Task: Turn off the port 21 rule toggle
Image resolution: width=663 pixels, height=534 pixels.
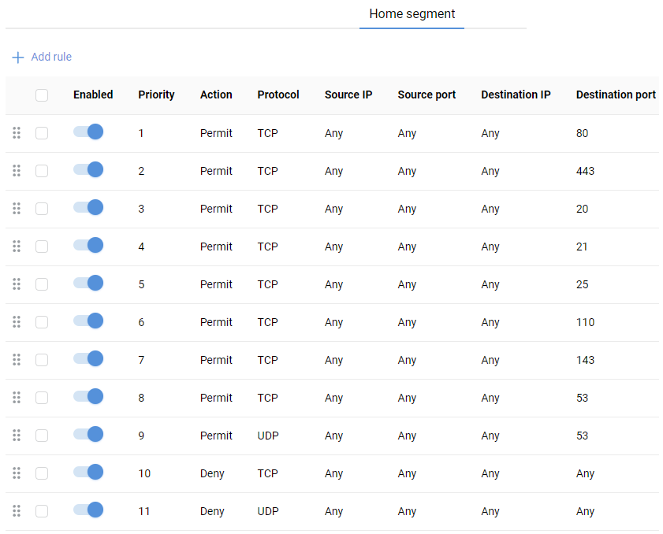Action: tap(88, 246)
